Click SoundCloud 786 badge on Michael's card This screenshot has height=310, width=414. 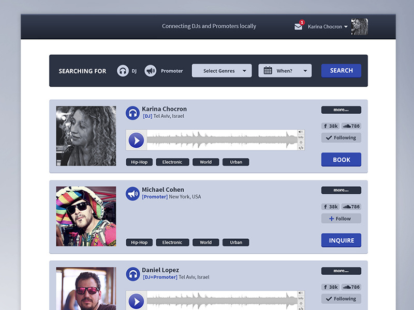tap(351, 207)
